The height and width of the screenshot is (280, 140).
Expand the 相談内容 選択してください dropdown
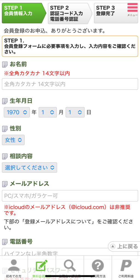(x=30, y=168)
